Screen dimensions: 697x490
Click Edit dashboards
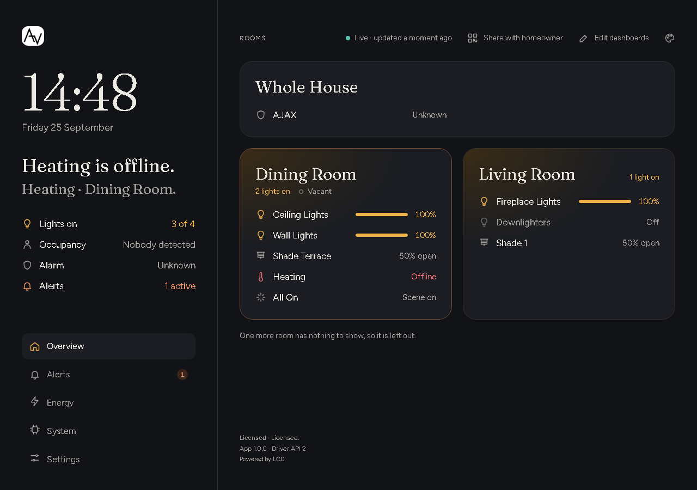614,38
